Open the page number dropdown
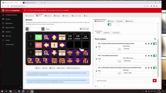The image size is (166, 93). pyautogui.click(x=35, y=29)
